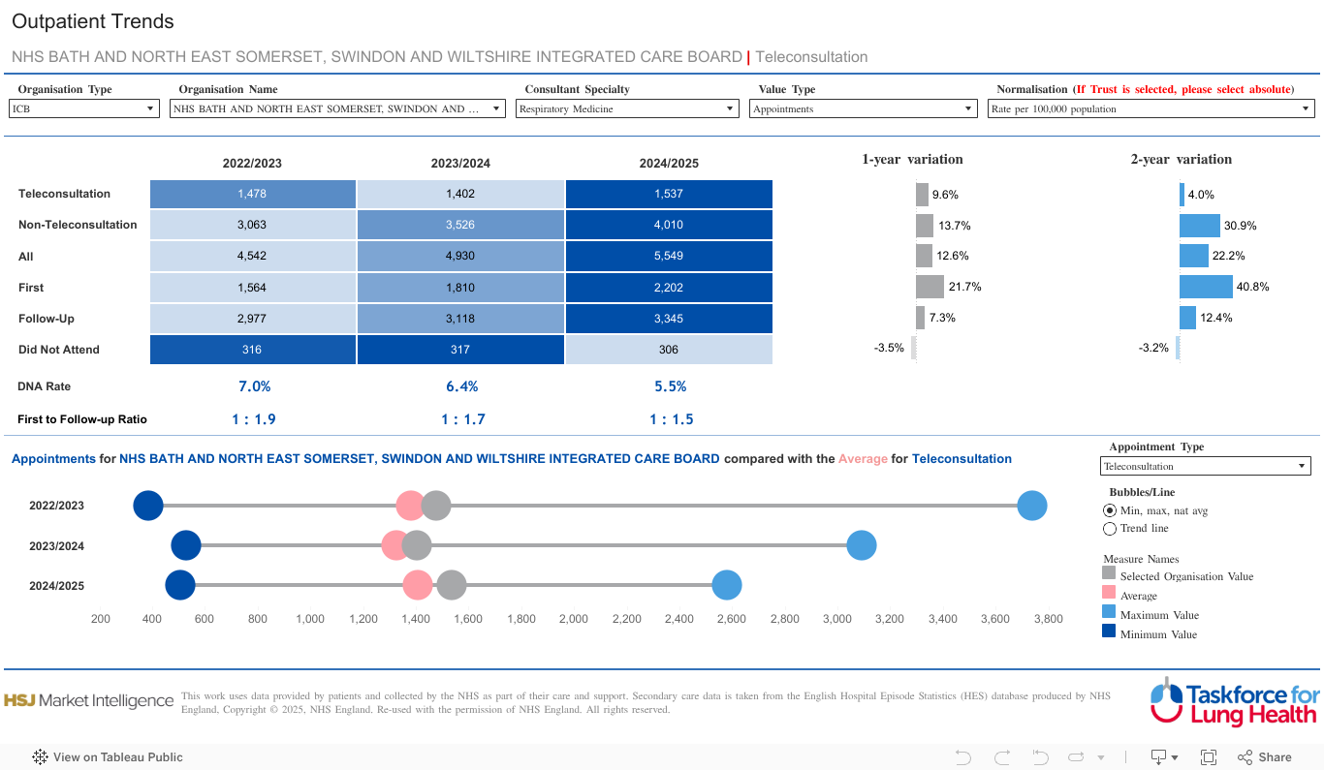Click the Refresh data icon
The width and height of the screenshot is (1324, 770).
1075,757
